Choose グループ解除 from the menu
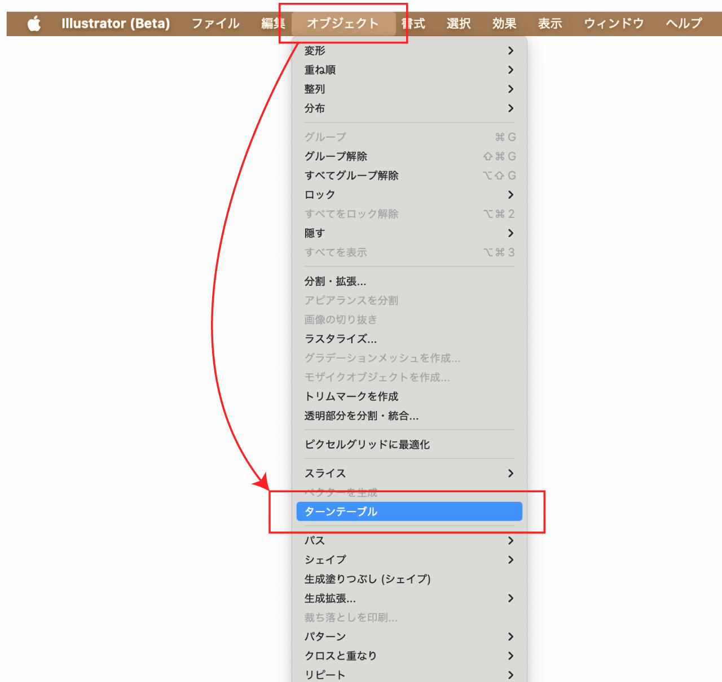722x682 pixels. [x=410, y=156]
